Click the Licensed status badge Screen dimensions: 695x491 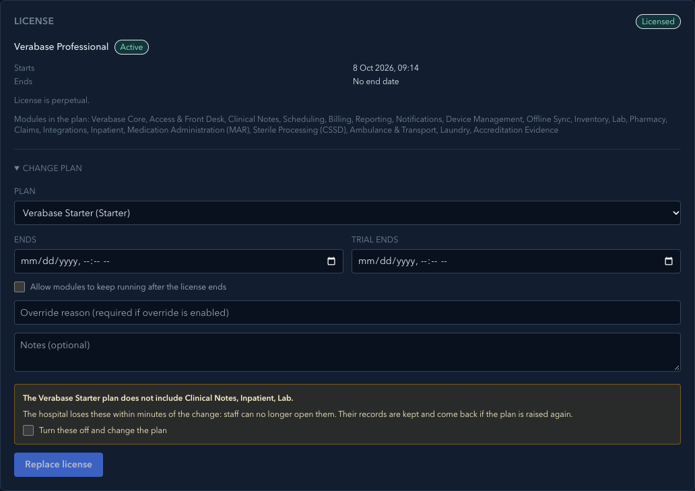click(x=658, y=22)
